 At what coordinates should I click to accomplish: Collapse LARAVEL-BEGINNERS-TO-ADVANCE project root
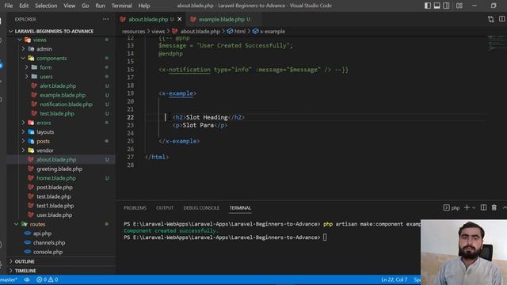pyautogui.click(x=54, y=31)
